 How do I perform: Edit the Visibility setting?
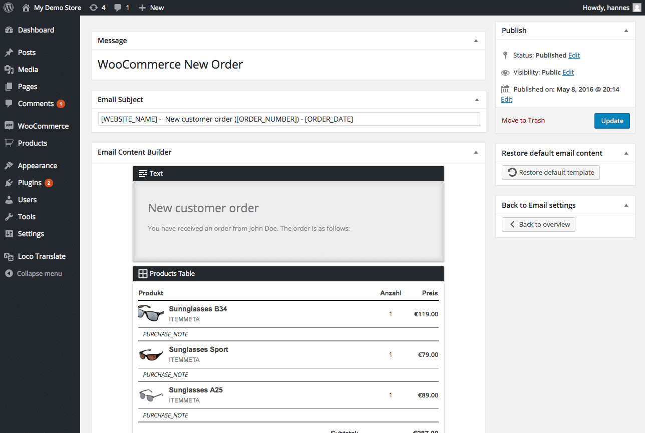(x=568, y=72)
